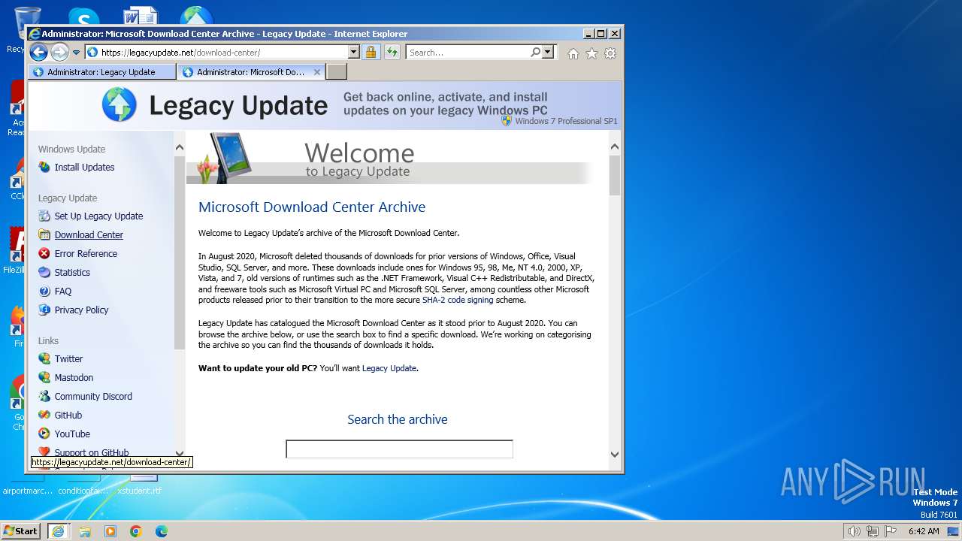Open the search provider dropdown arrow
Viewport: 962px width, 541px height.
click(548, 53)
